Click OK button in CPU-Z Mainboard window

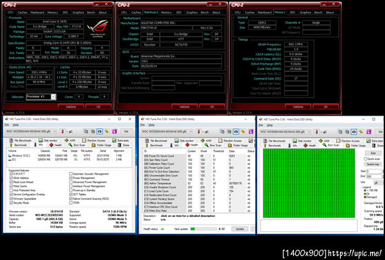(212, 107)
